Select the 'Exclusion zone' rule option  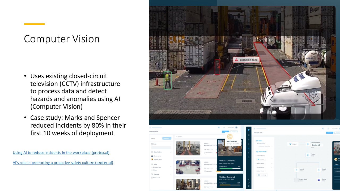tap(156, 167)
